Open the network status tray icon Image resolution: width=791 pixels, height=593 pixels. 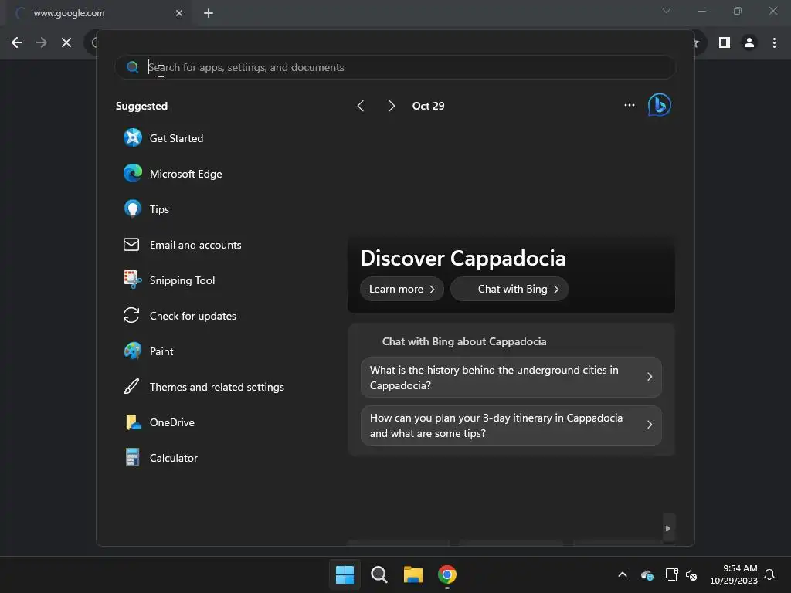[x=671, y=574]
